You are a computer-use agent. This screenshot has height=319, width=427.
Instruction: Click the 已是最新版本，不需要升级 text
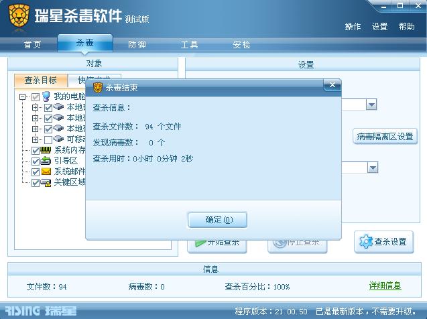pos(366,311)
